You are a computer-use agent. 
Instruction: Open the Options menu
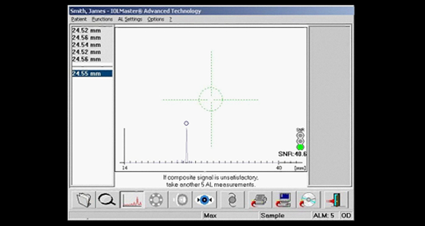[x=156, y=19]
